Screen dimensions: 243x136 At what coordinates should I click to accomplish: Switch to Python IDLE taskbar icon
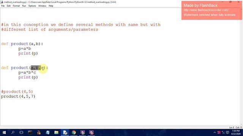[65, 133]
